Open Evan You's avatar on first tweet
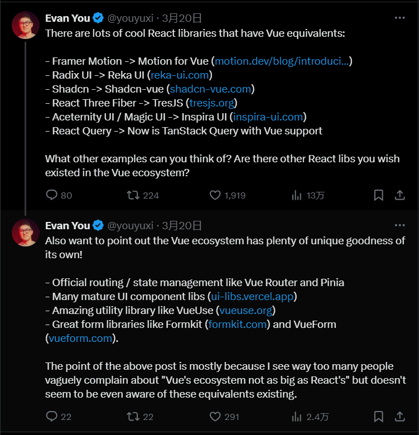 [26, 25]
